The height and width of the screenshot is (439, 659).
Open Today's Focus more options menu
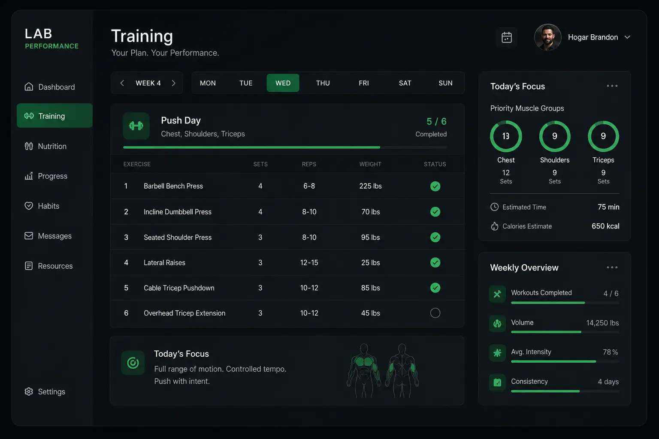(x=612, y=86)
